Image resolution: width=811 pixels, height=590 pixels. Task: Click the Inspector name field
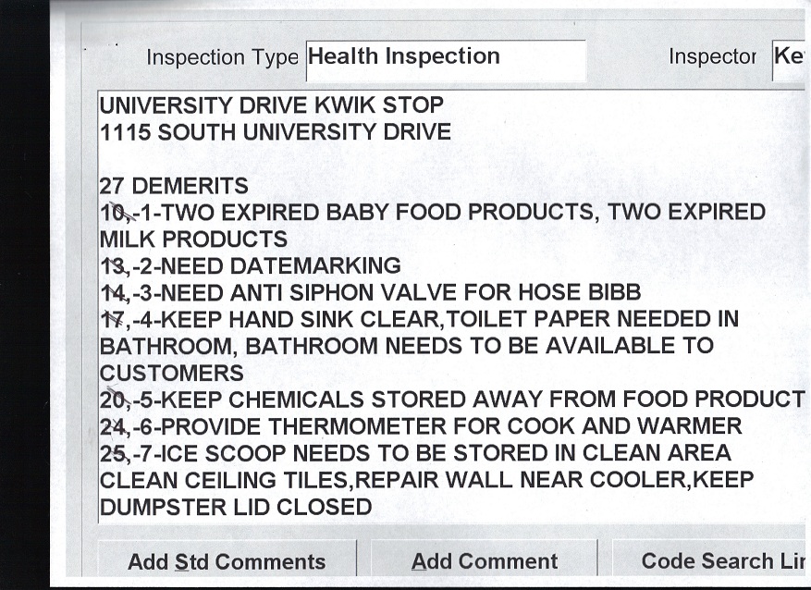tap(789, 57)
